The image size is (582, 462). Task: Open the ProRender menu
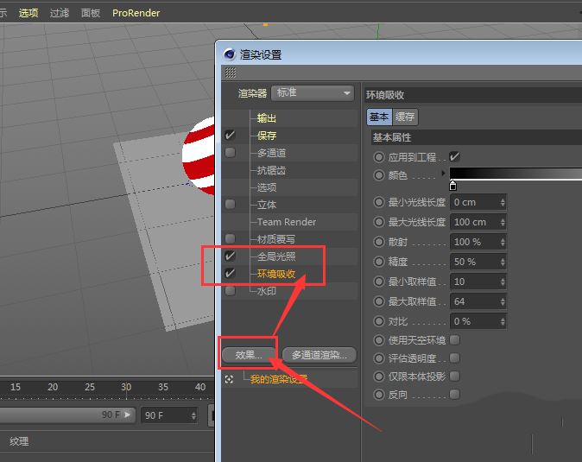pyautogui.click(x=136, y=13)
